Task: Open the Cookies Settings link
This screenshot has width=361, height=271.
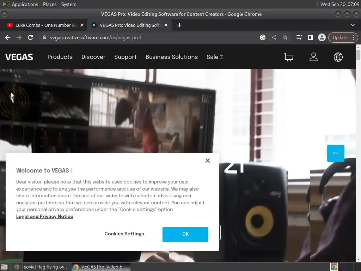Action: [x=124, y=234]
